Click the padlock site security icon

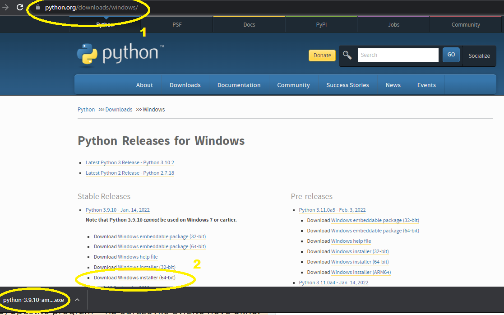tap(38, 7)
